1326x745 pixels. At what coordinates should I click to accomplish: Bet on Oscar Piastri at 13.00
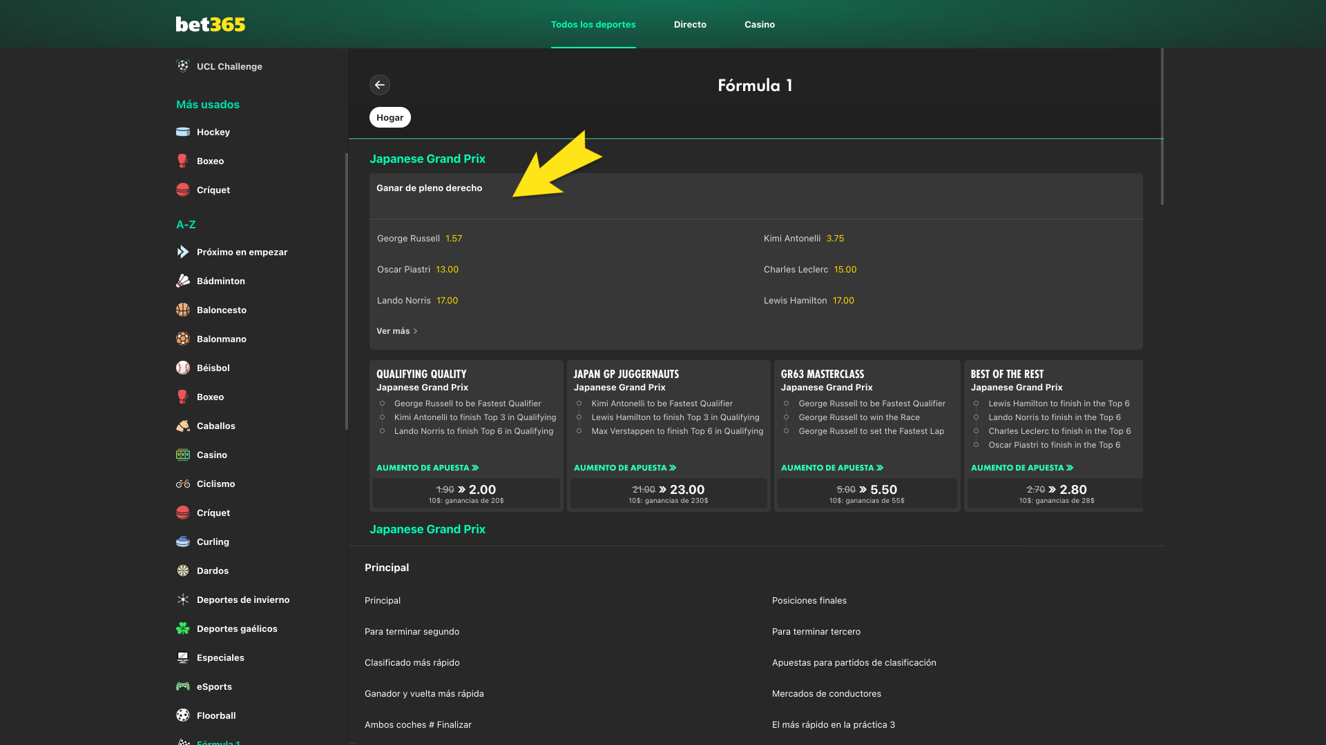pyautogui.click(x=418, y=269)
